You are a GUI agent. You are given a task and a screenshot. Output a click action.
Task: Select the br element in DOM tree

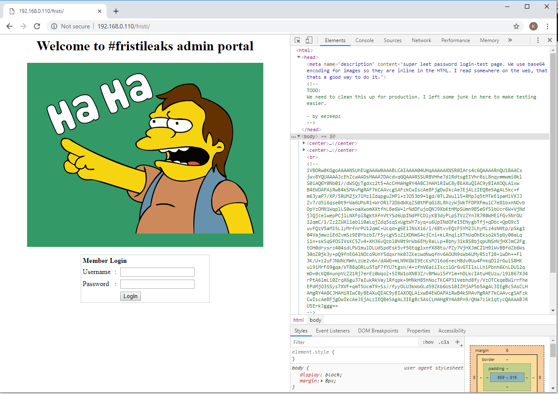pos(312,157)
